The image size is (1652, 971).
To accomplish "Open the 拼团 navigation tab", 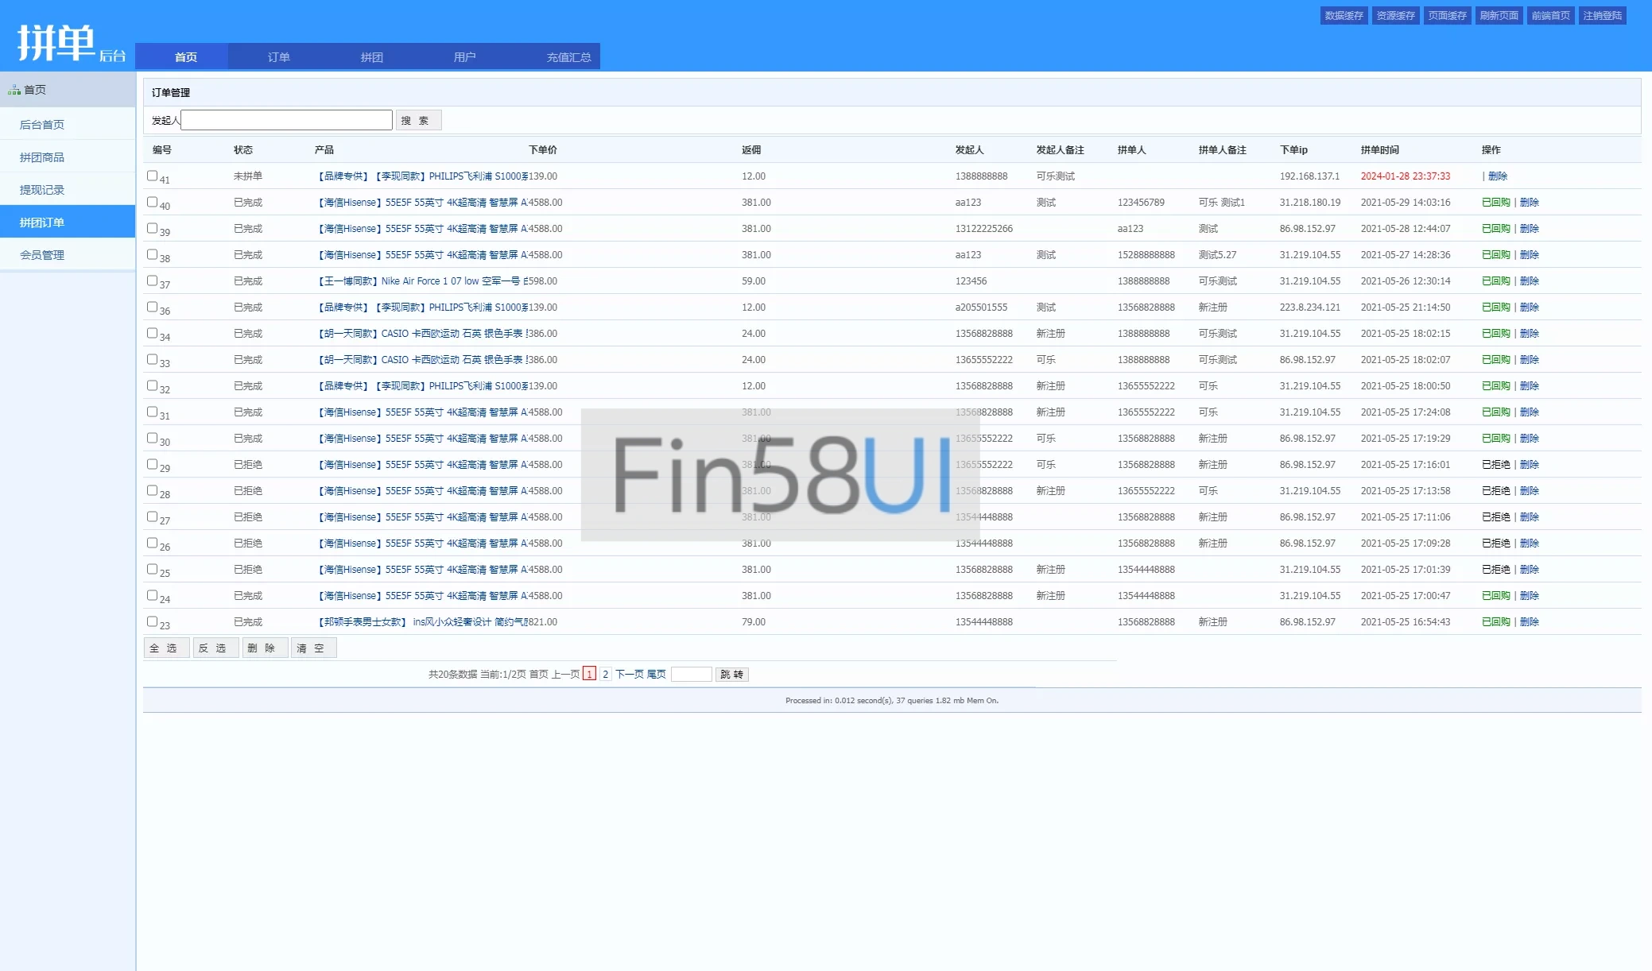I will point(371,57).
